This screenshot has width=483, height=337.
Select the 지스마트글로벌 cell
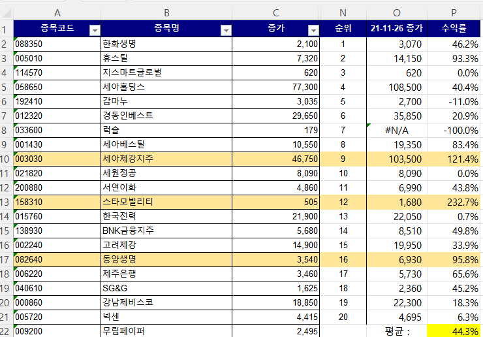point(166,72)
